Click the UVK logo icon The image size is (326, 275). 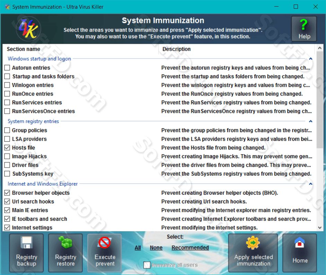(28, 29)
